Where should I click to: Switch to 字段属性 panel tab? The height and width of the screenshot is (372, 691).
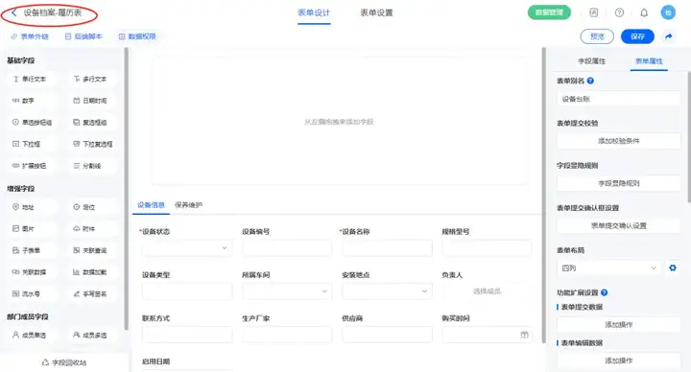(592, 61)
